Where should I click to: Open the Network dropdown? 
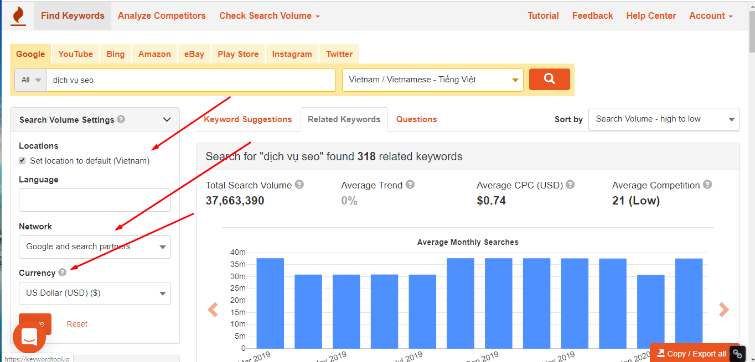pos(95,247)
